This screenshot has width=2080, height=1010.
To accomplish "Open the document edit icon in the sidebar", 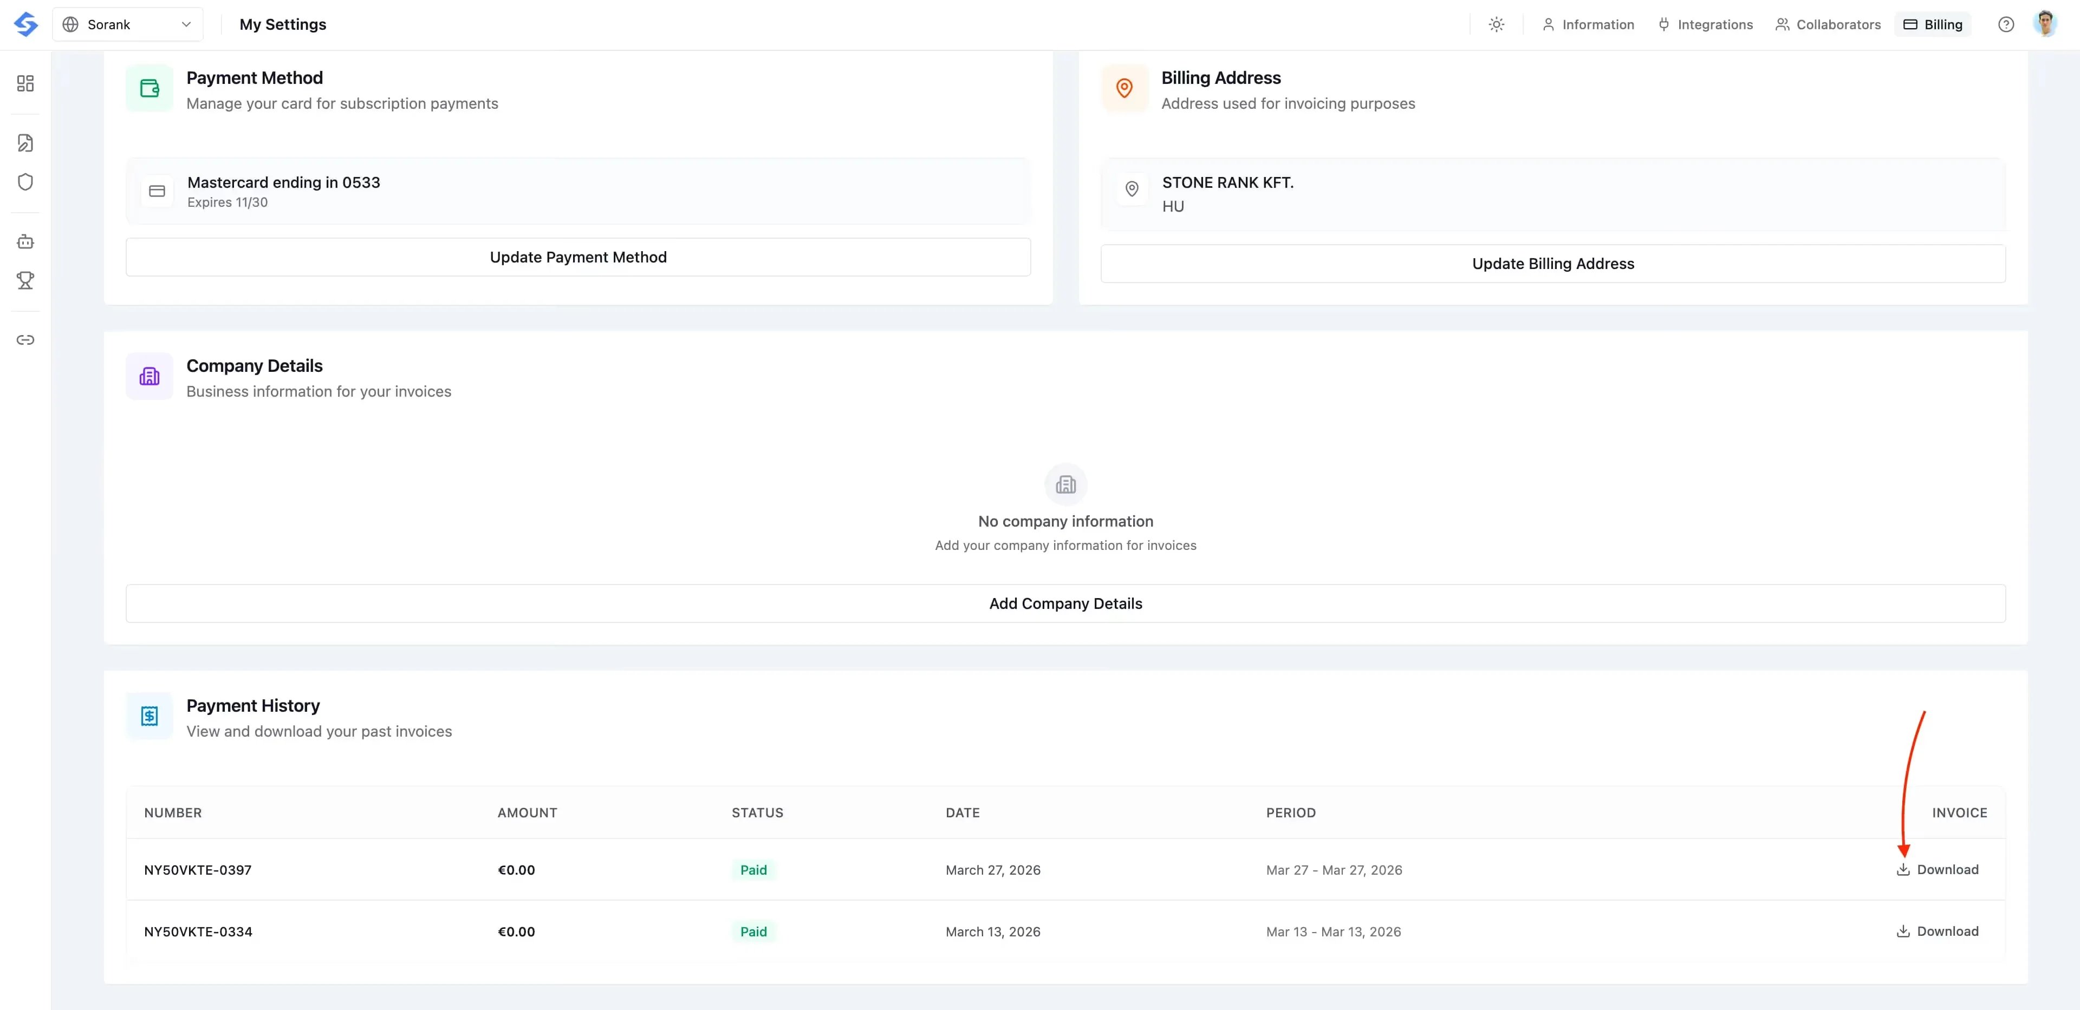I will 25,143.
